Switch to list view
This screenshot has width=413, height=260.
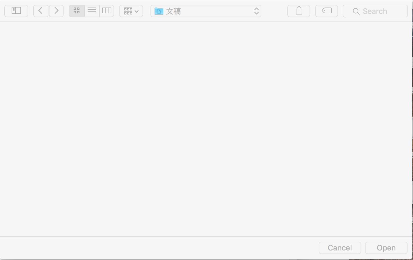click(92, 11)
